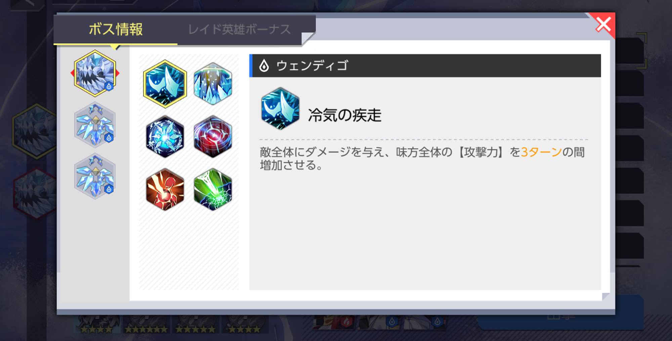Click the water element icon beside ウェンディゴ
672x341 pixels.
[264, 65]
